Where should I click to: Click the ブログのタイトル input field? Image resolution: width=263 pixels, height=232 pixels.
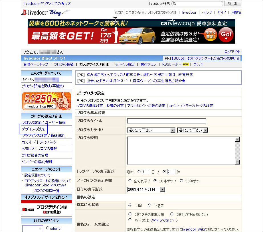166,121
